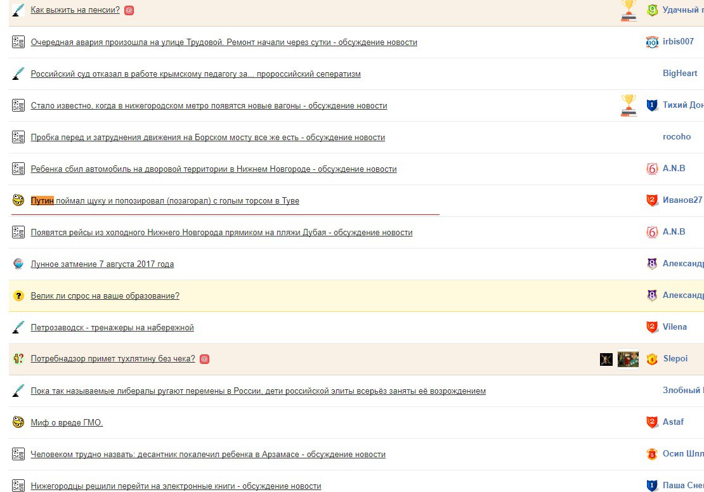Image resolution: width=704 pixels, height=492 pixels.
Task: Click the smiley icon beside 'Миф о вреде ГМО'
Action: pos(18,422)
